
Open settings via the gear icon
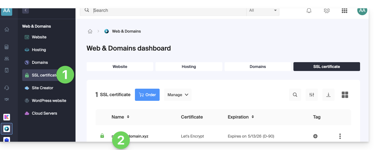[326, 11]
